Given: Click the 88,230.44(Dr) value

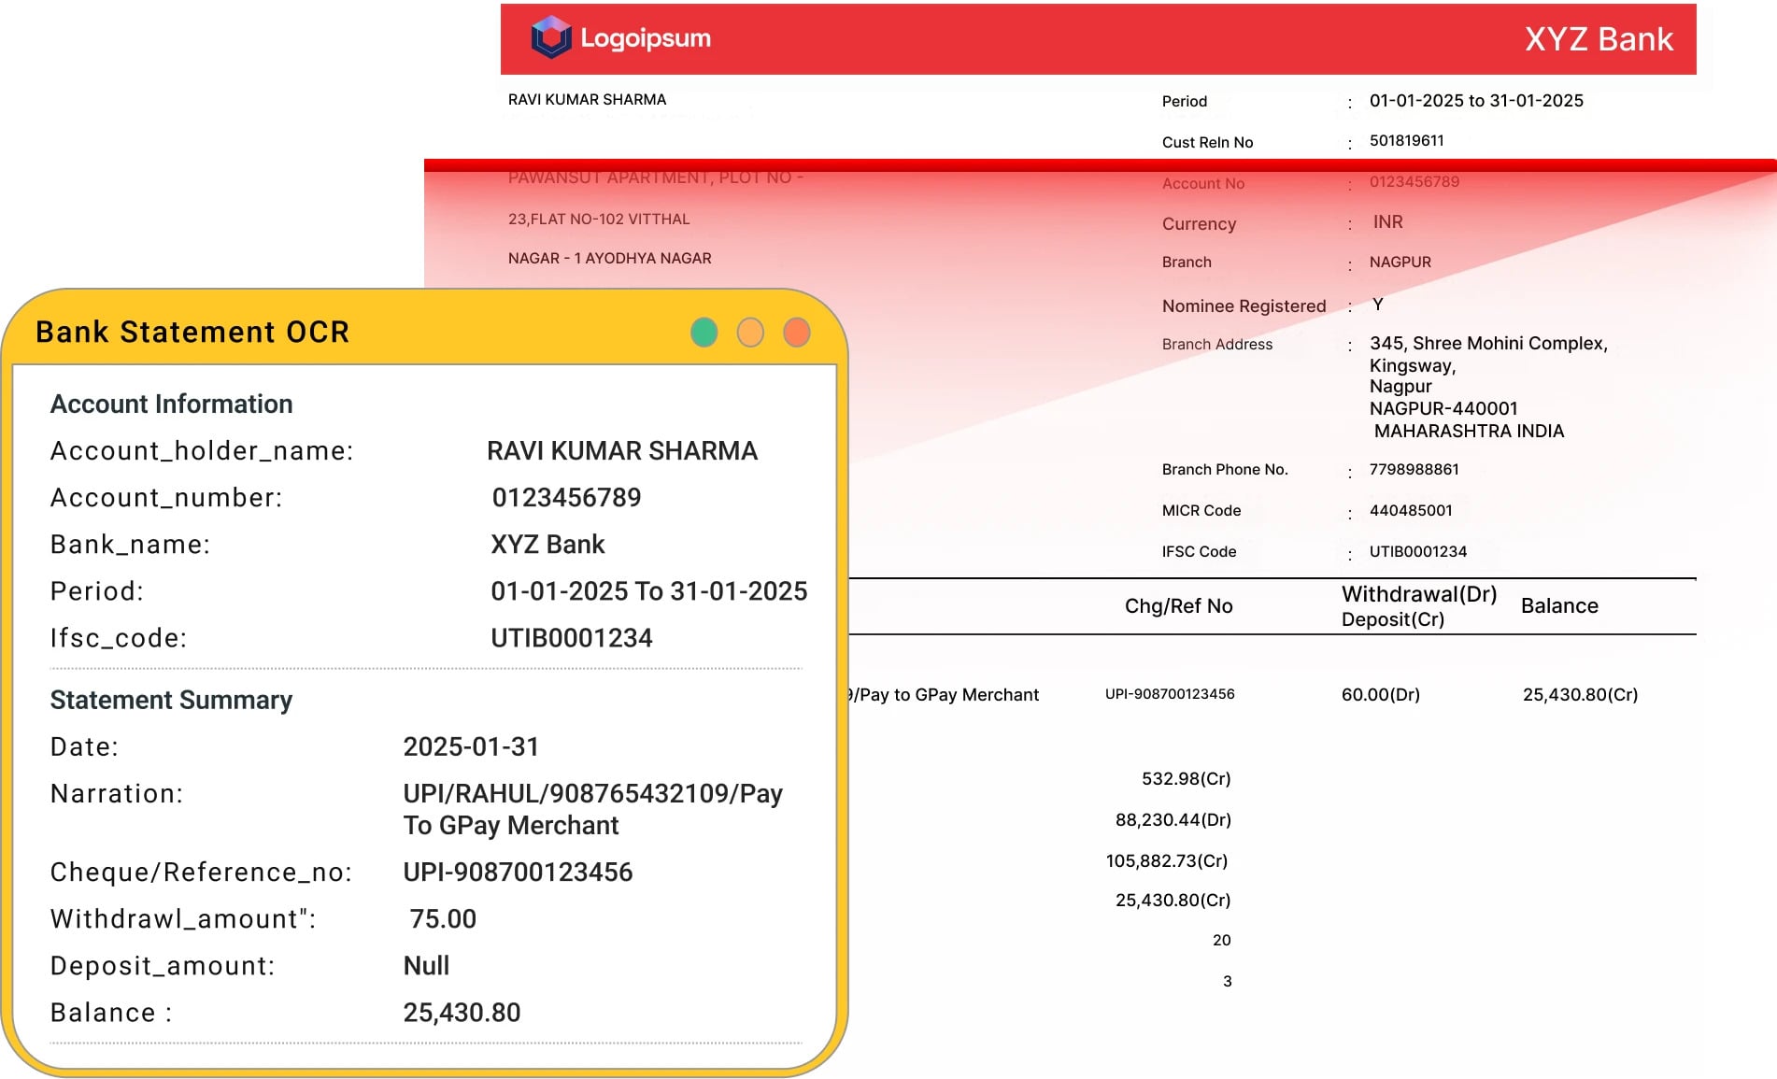Looking at the screenshot, I should point(1173,819).
